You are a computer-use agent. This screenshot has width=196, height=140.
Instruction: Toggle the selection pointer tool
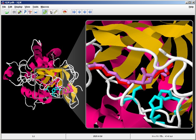click(x=50, y=12)
